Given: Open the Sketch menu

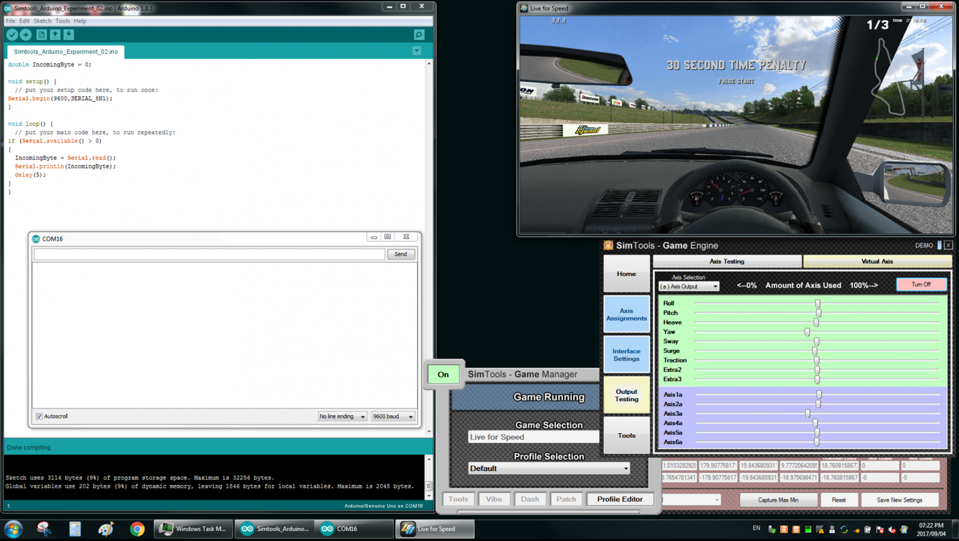Looking at the screenshot, I should point(42,21).
